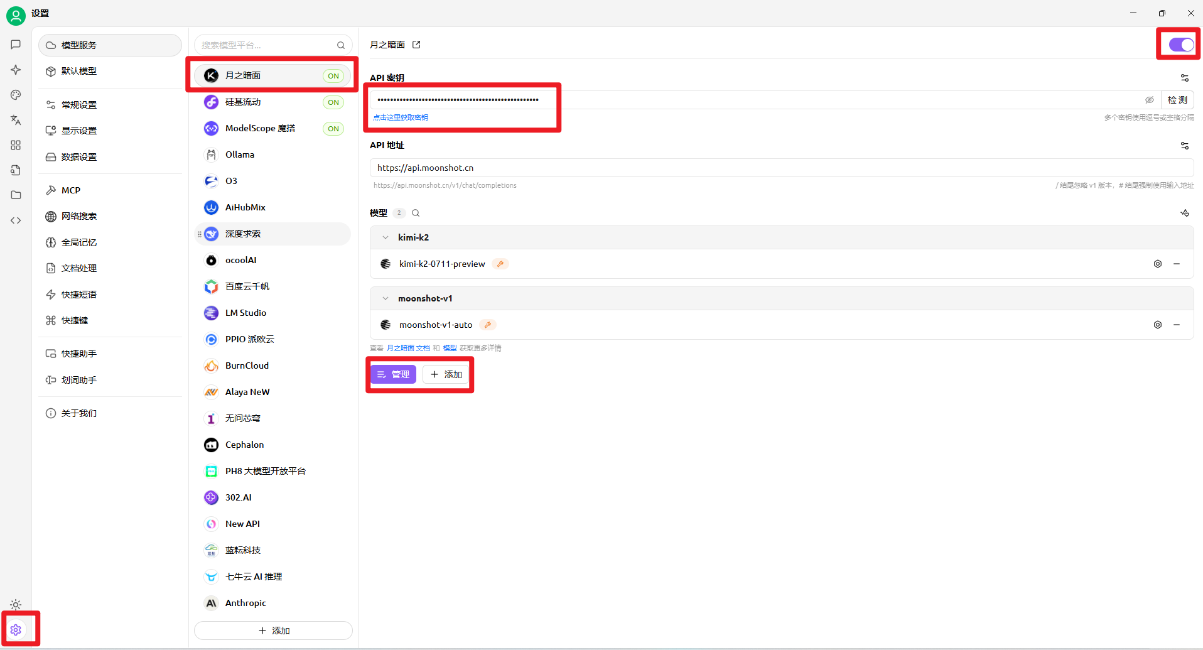The image size is (1203, 650).
Task: Open settings gear for kimi-k2-0711-preview
Action: tap(1158, 264)
